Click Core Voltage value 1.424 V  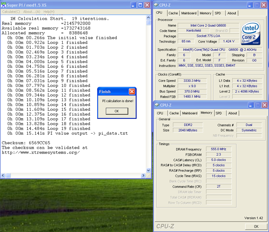(x=229, y=41)
